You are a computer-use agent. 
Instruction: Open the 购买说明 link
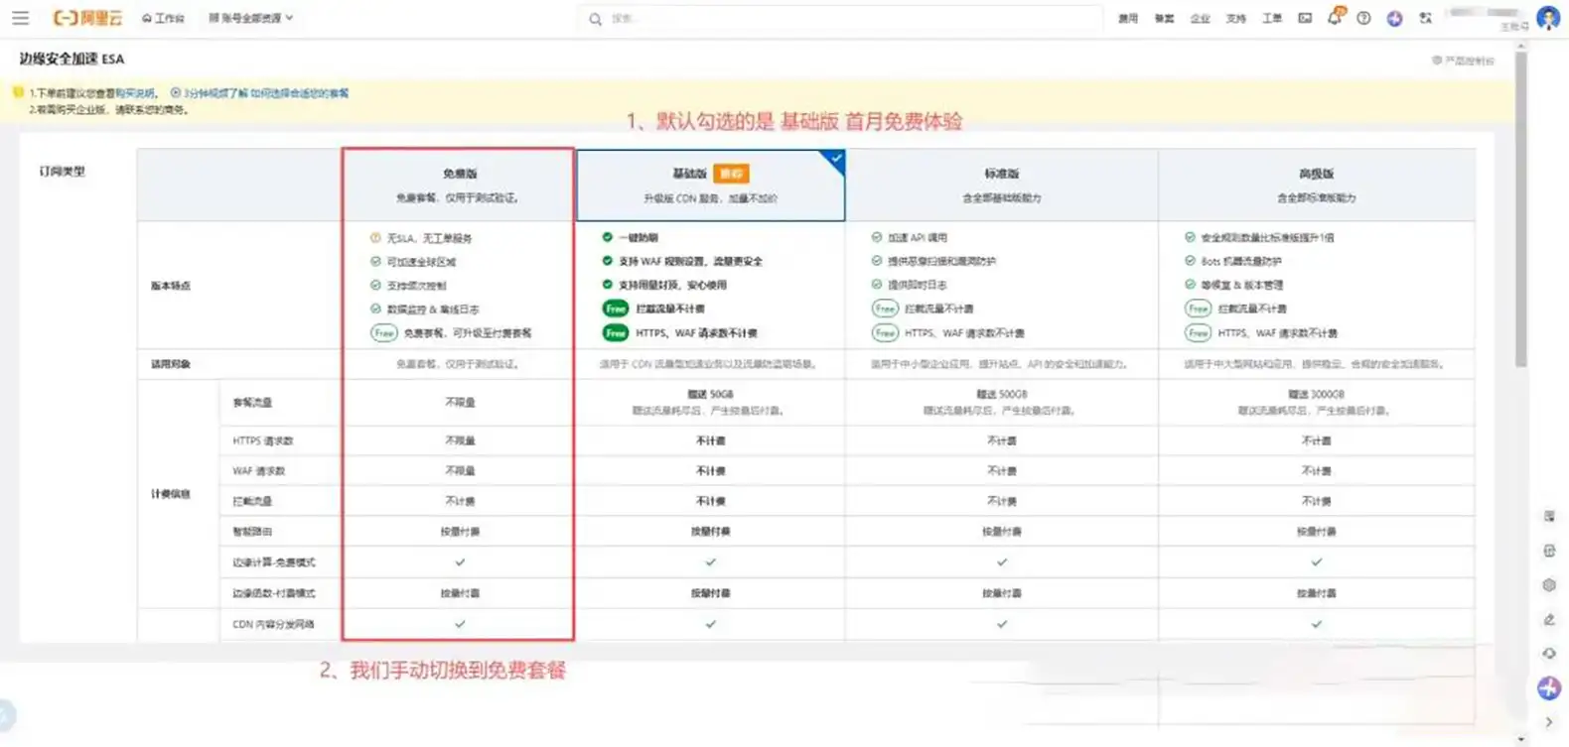point(135,93)
